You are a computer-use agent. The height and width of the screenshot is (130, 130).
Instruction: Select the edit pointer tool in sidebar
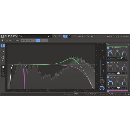tap(3, 45)
